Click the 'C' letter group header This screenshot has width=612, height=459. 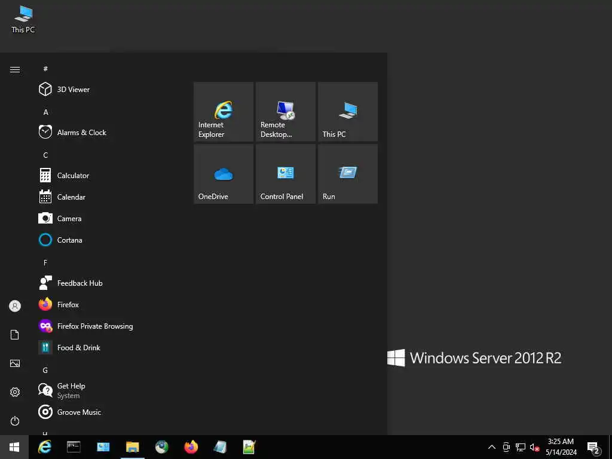click(45, 155)
